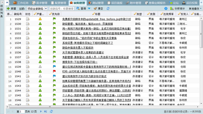Open 查看定期报告 tab
Image resolution: width=203 pixels, height=114 pixels.
(155, 3)
